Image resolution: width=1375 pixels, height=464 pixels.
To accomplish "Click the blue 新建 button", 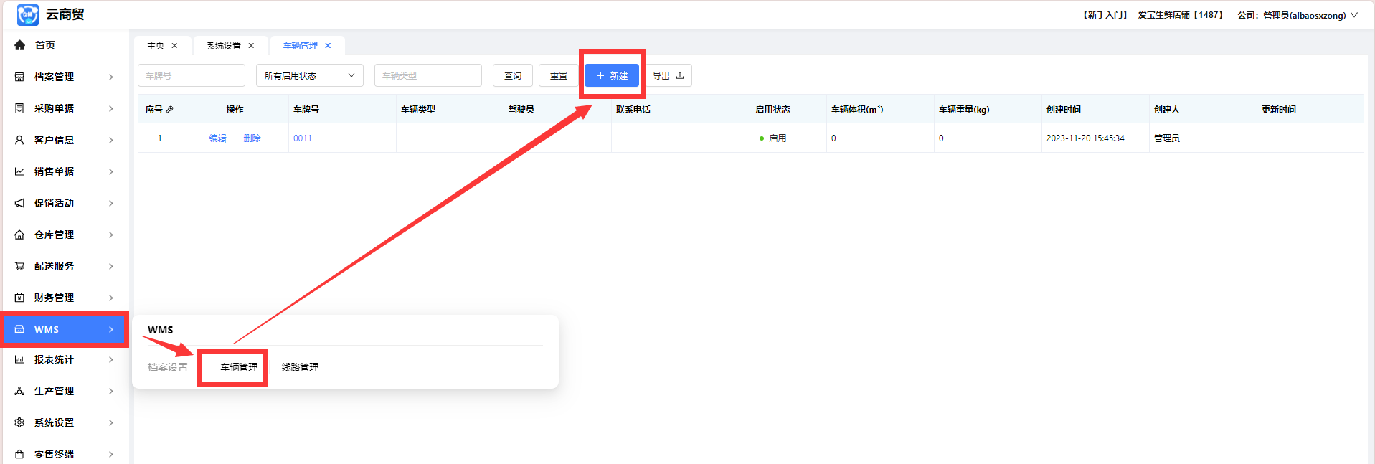I will 611,75.
